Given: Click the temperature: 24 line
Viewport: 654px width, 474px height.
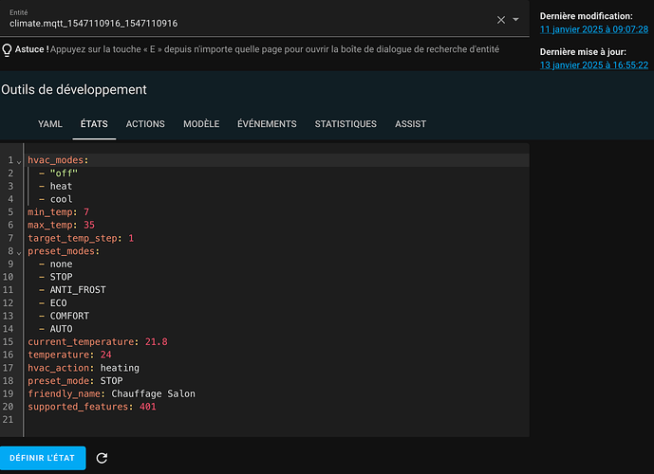Looking at the screenshot, I should tap(69, 355).
